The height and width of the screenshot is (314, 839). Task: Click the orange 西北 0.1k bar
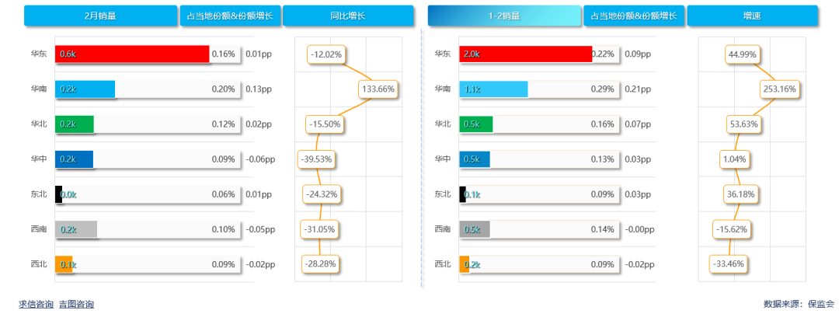[64, 264]
